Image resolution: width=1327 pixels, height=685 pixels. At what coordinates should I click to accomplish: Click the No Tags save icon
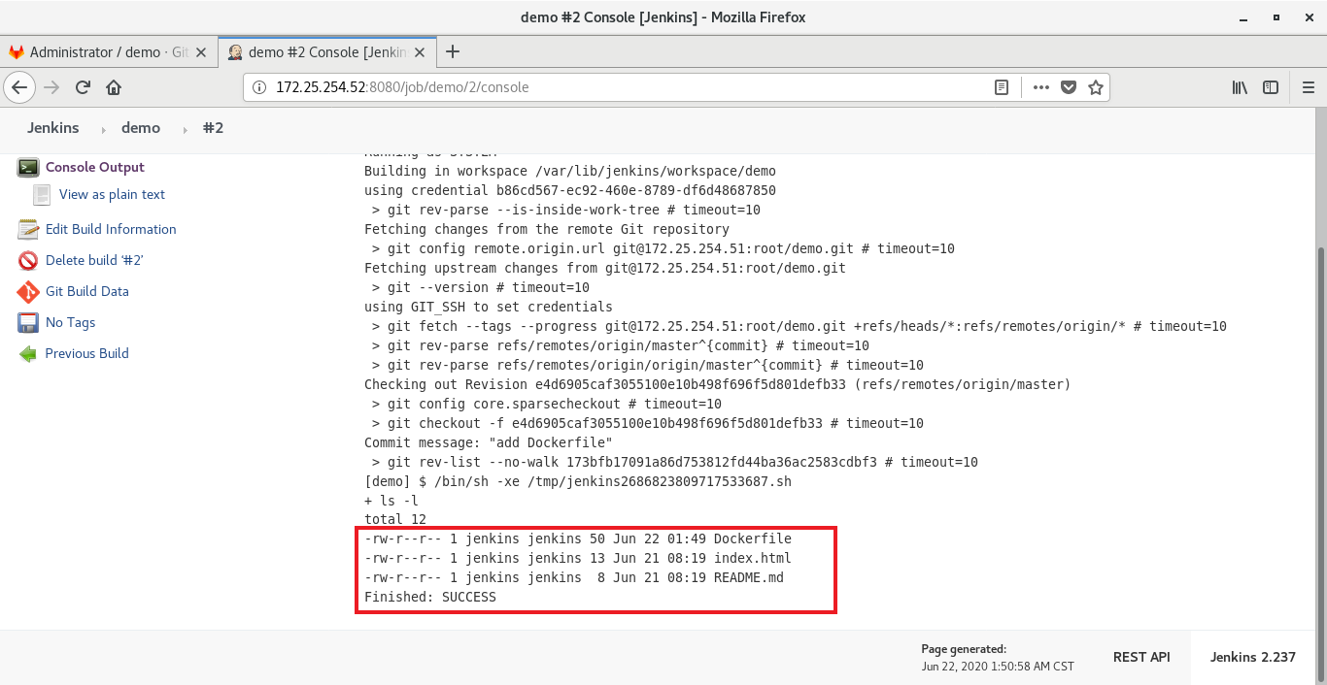click(x=28, y=323)
